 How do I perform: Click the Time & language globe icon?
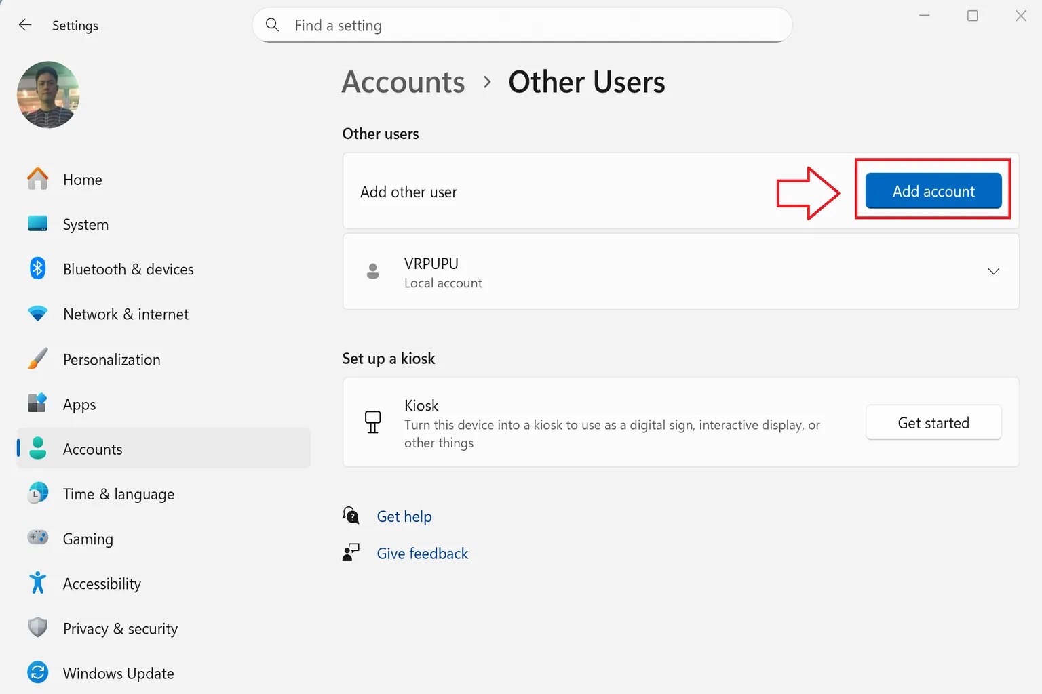click(x=38, y=493)
